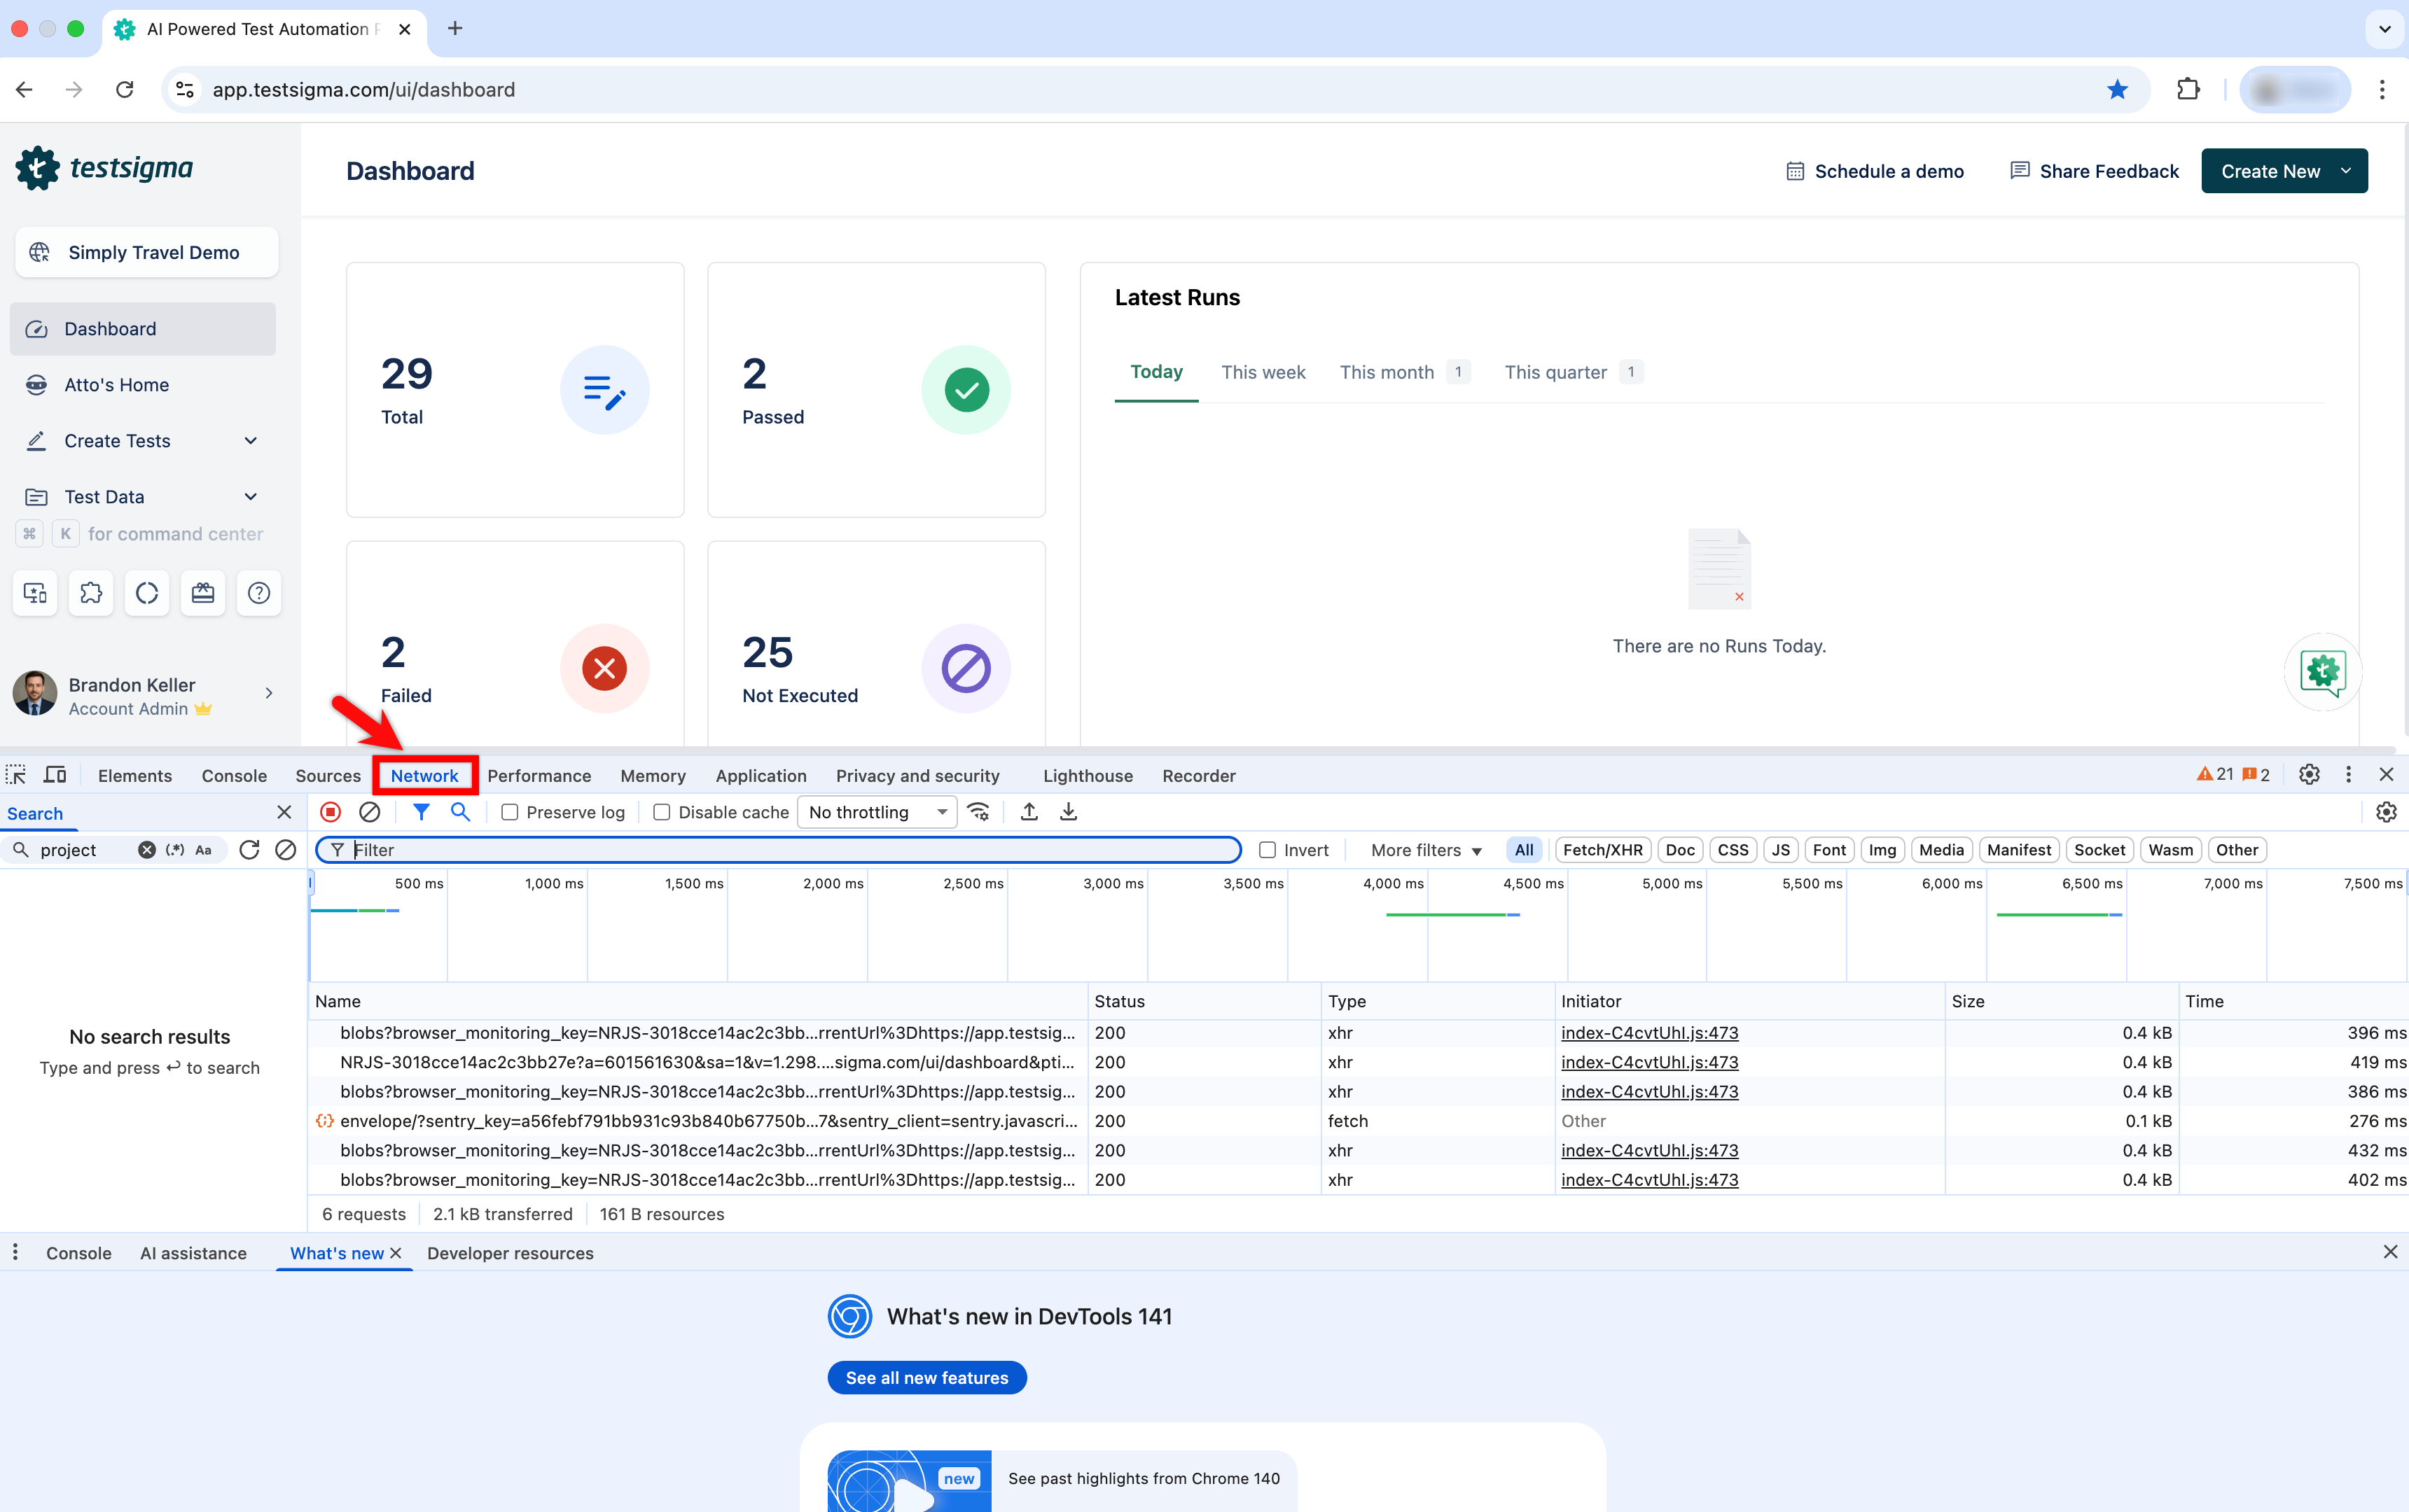The image size is (2409, 1512).
Task: Expand the More filters dropdown
Action: (1426, 850)
